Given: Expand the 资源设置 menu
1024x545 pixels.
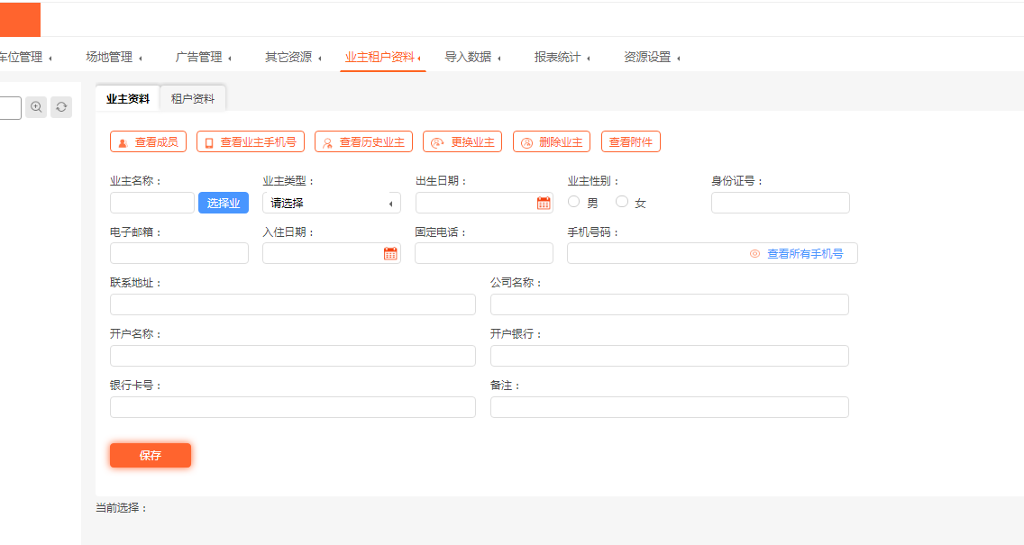Looking at the screenshot, I should click(x=651, y=58).
